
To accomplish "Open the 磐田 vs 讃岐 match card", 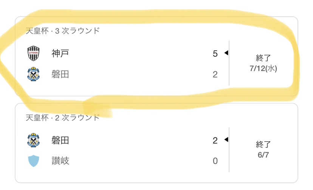I will (156, 143).
